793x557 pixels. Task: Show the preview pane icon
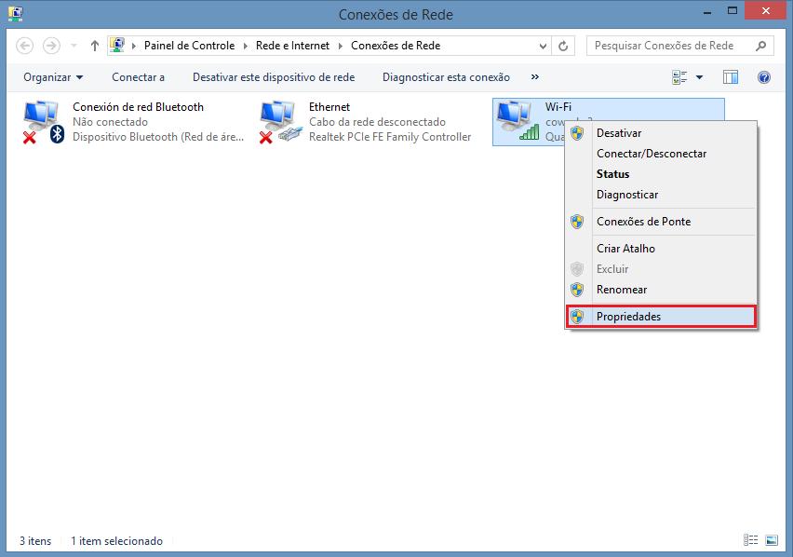point(731,77)
